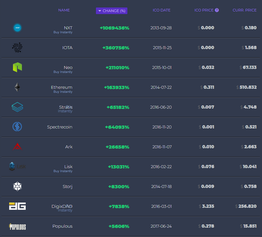Screen dimensions: 262x237
Task: Select the +13031% change value
Action: 119,167
